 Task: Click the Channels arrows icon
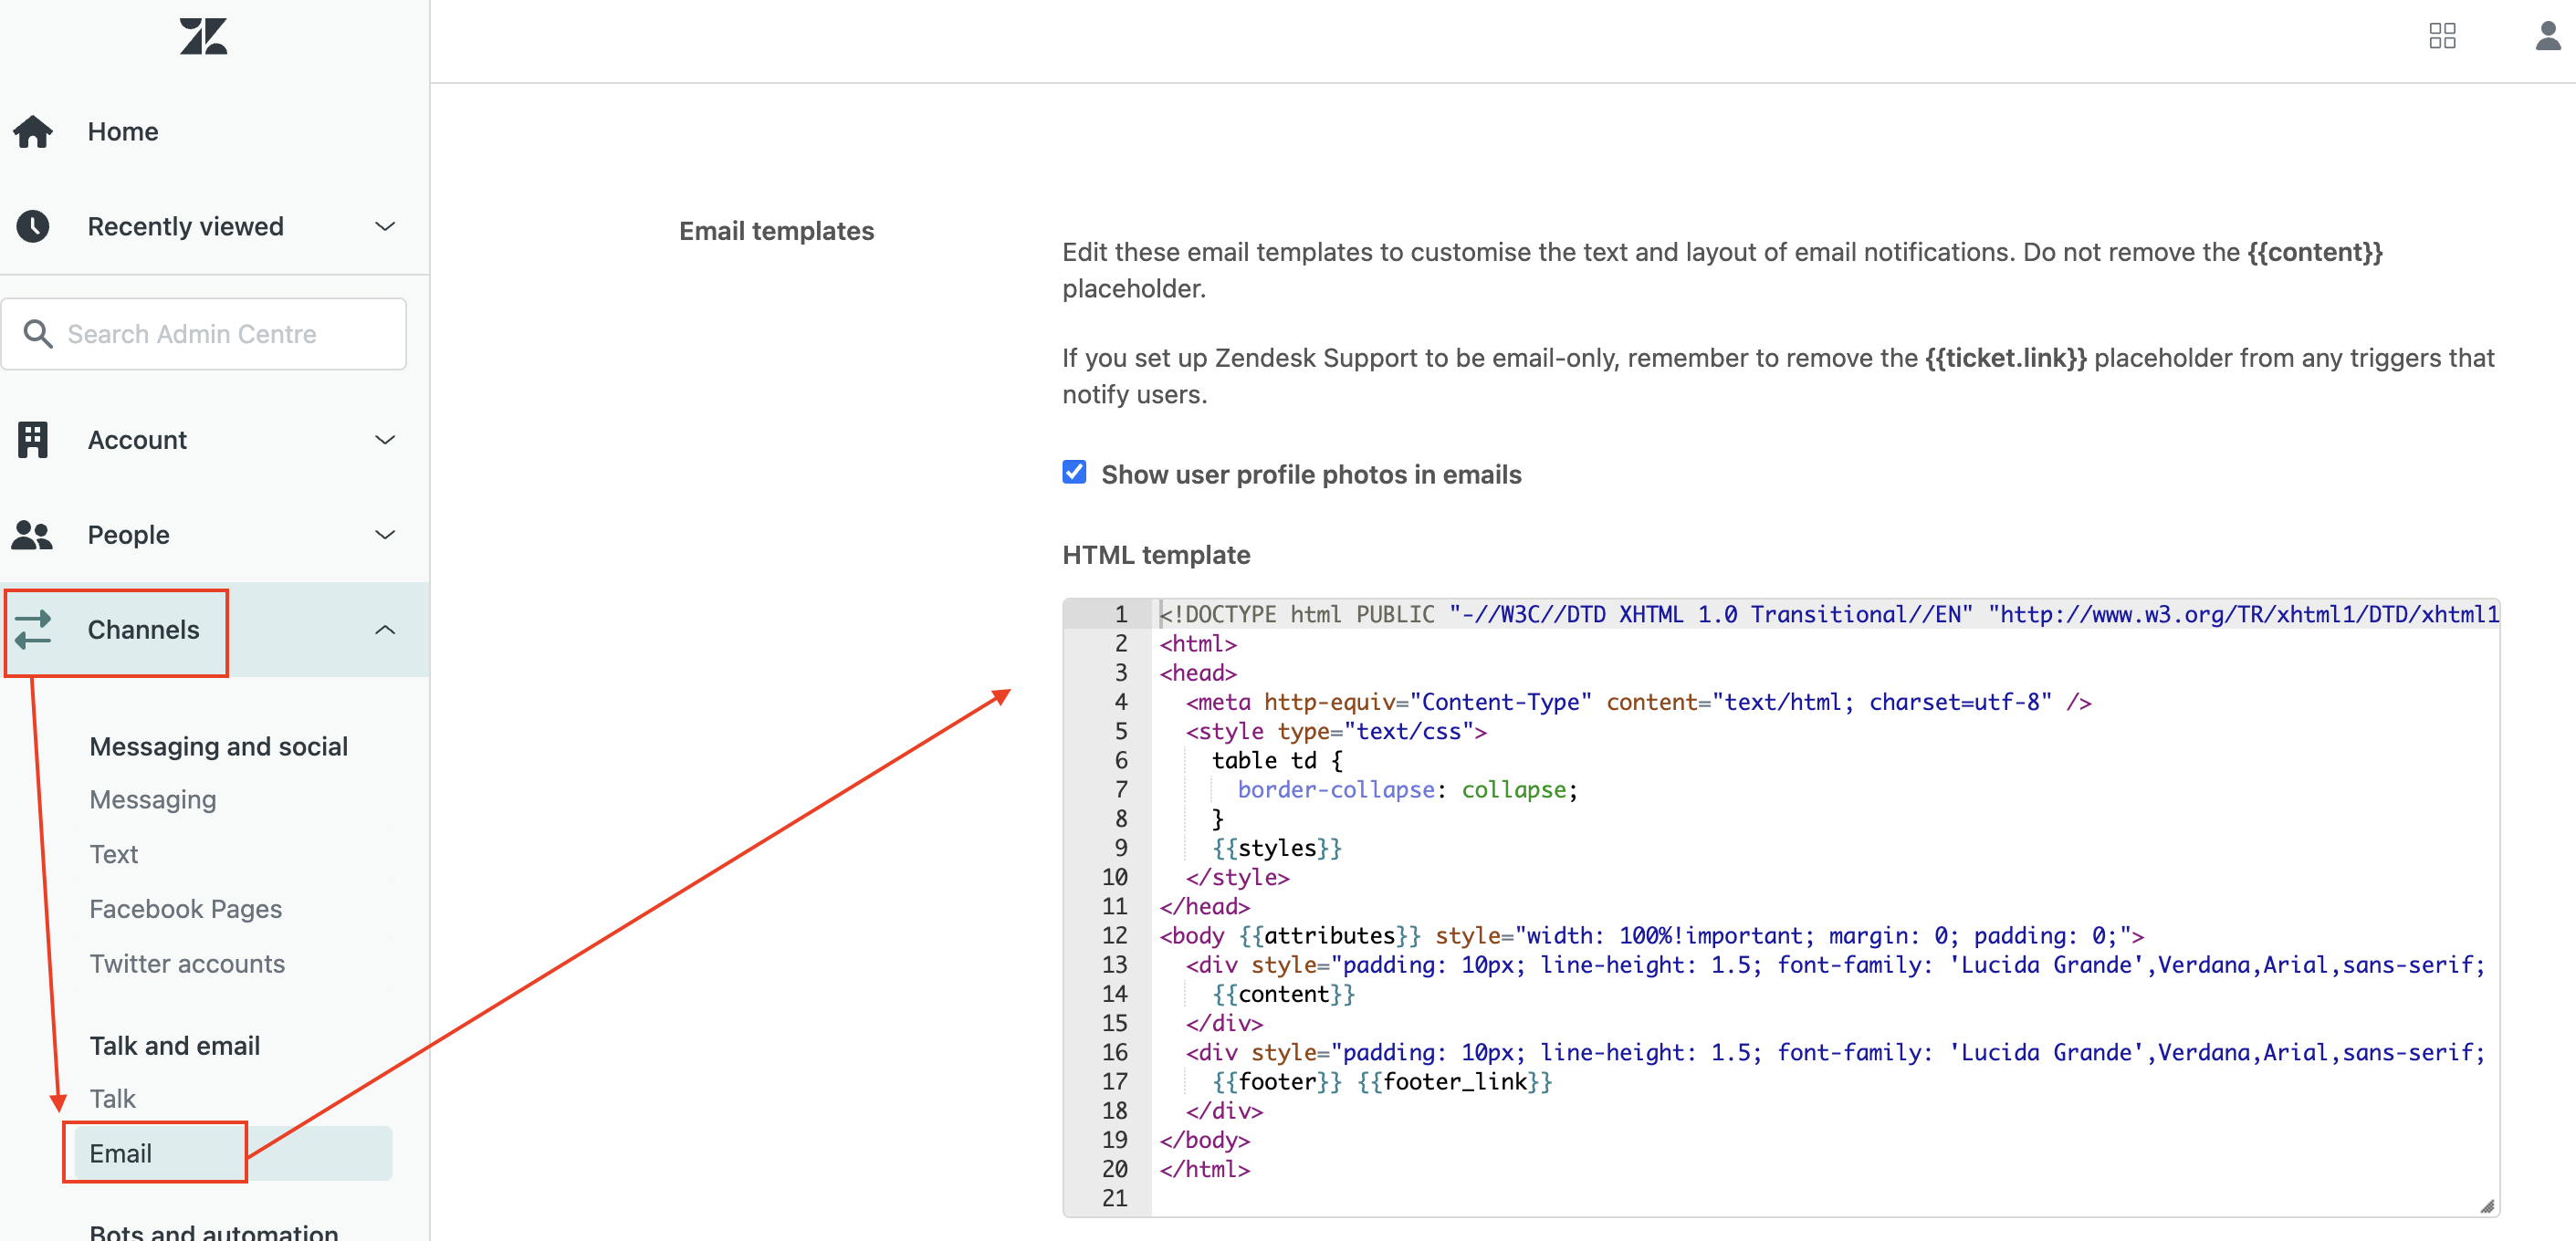(x=33, y=629)
